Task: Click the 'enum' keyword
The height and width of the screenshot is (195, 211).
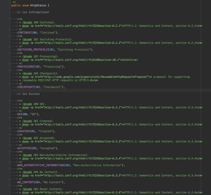Action: (x=26, y=5)
